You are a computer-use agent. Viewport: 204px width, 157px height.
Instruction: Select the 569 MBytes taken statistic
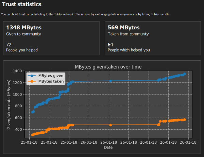124,27
